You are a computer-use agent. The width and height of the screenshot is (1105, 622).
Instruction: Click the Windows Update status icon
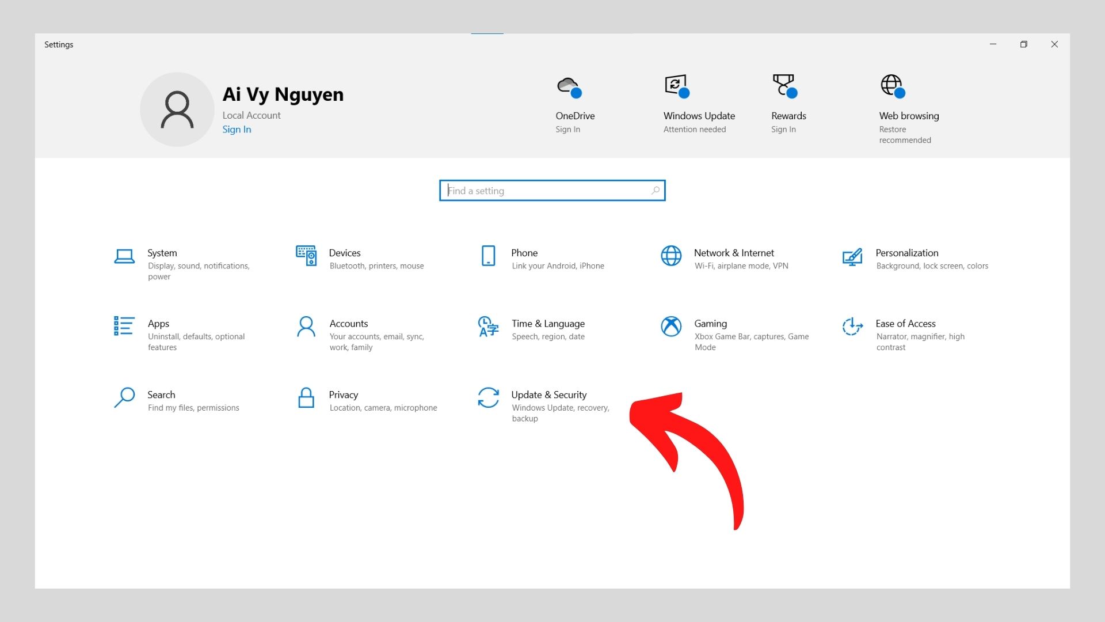[x=677, y=86]
